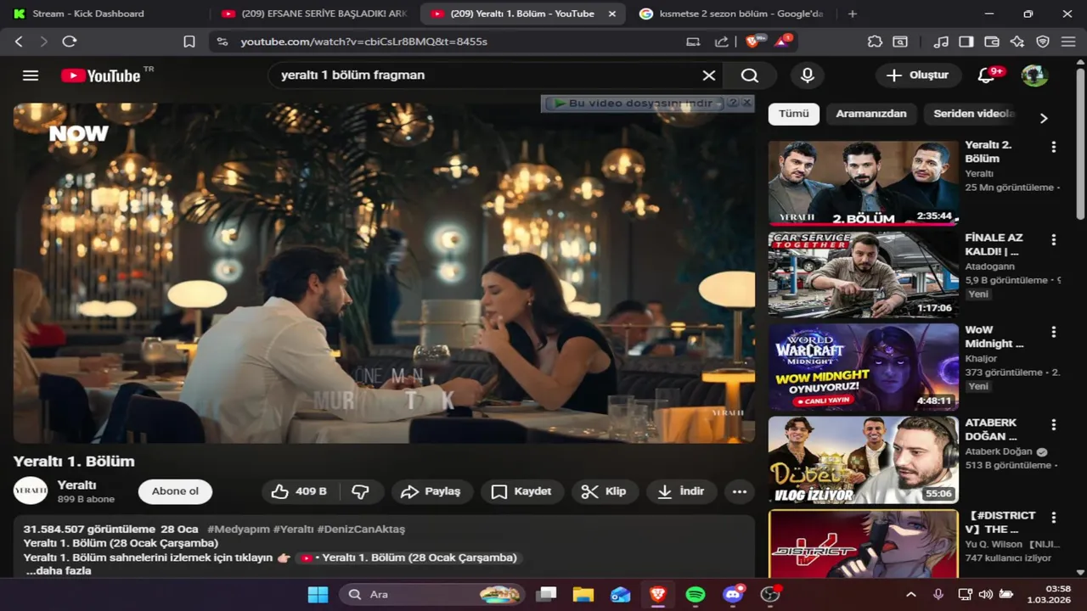Viewport: 1087px width, 611px height.
Task: Like the Yeraltı 1. Bölüm video
Action: click(300, 491)
